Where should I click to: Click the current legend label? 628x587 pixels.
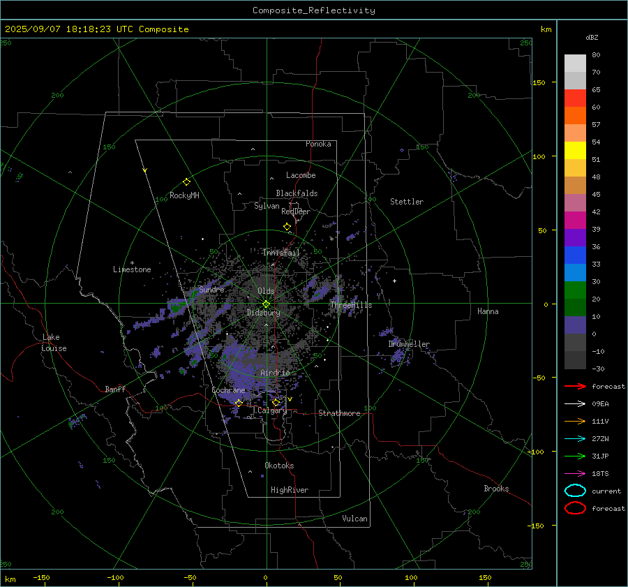[x=606, y=491]
